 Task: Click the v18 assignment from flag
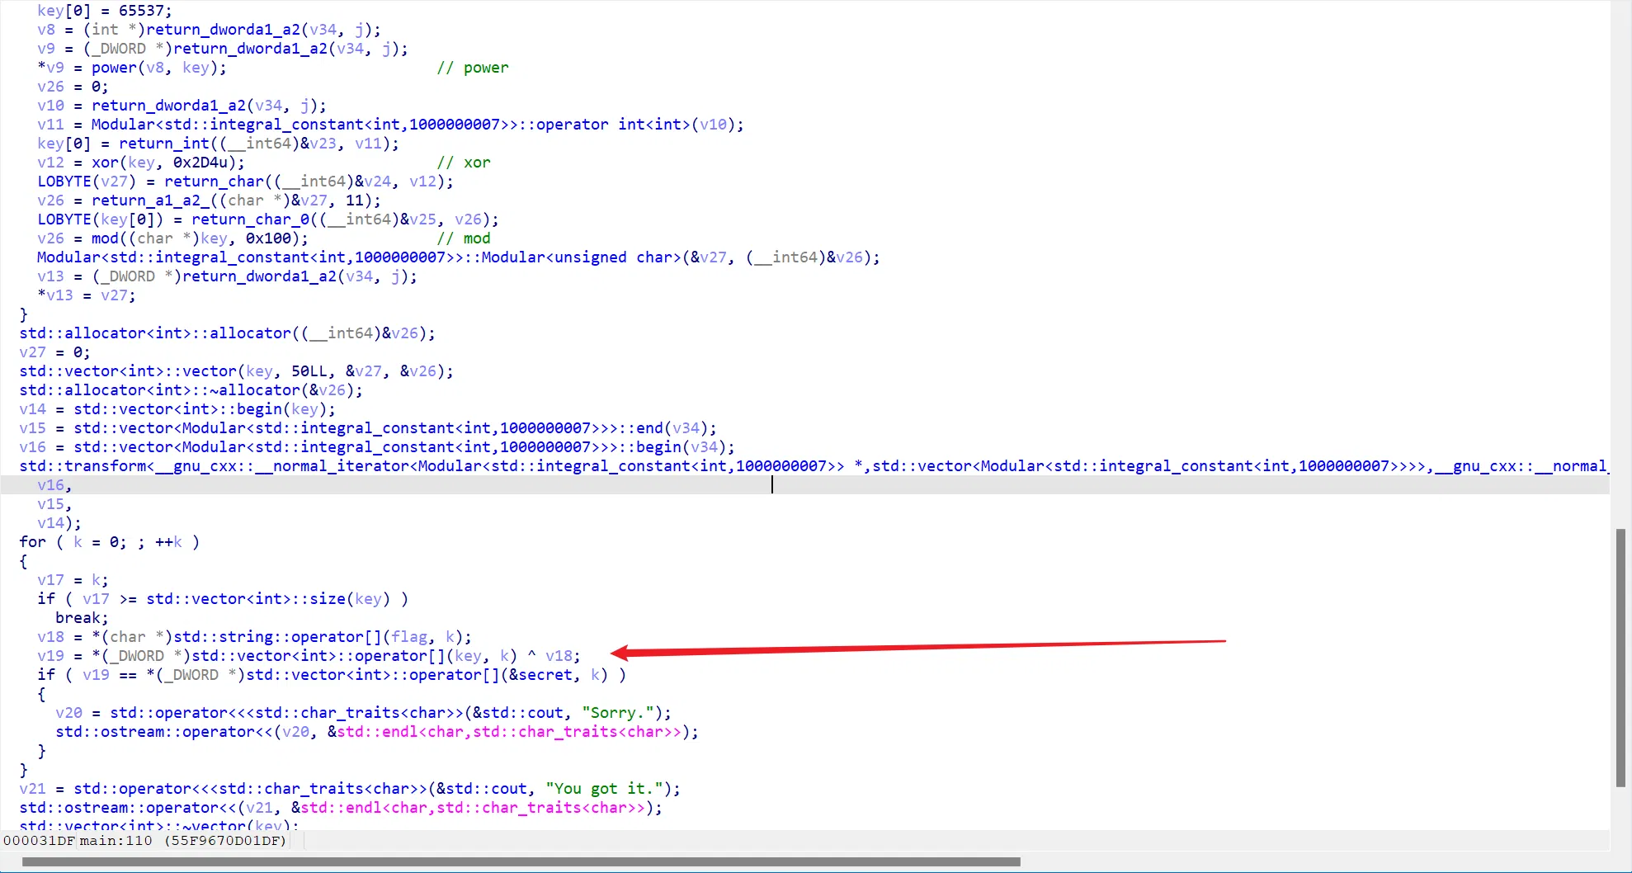point(254,637)
